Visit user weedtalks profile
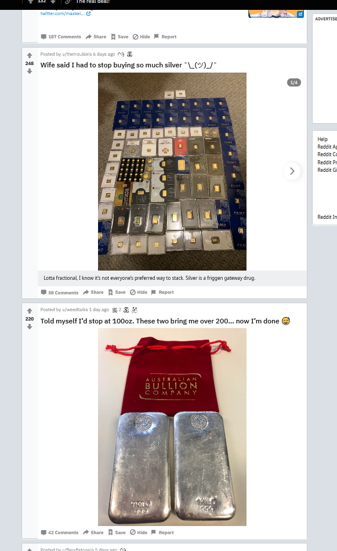The height and width of the screenshot is (551, 337). pos(75,309)
